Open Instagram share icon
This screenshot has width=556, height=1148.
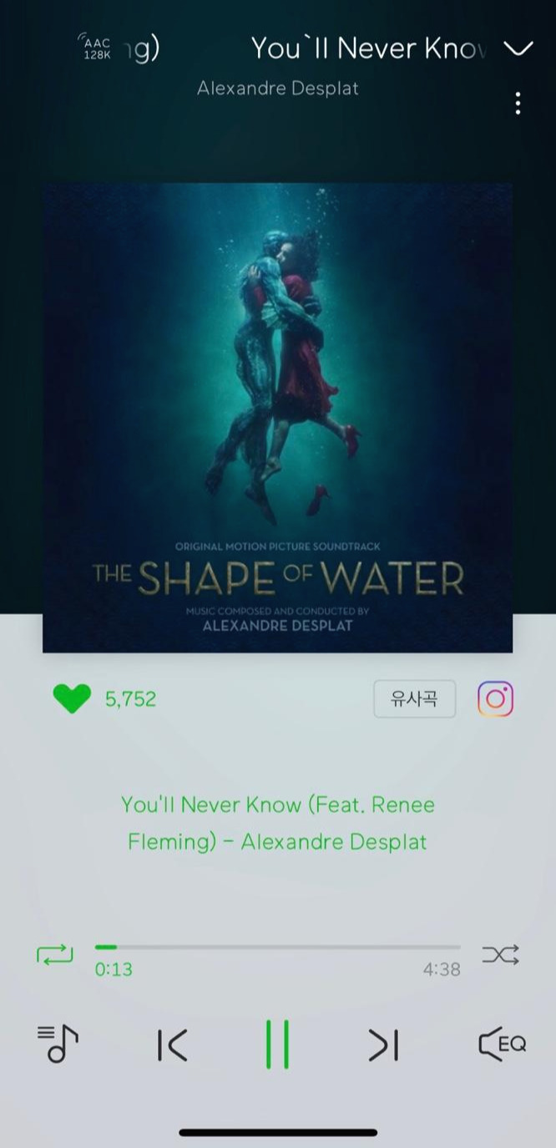pos(495,699)
